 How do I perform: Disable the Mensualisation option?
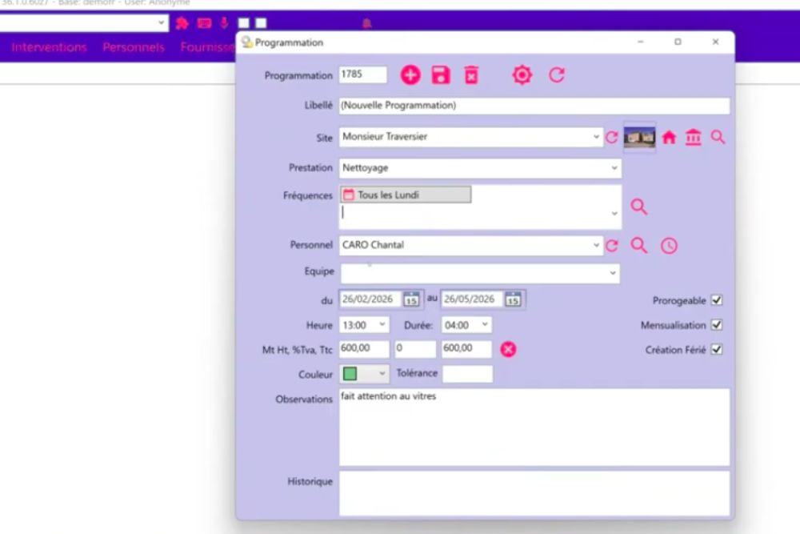pos(716,324)
